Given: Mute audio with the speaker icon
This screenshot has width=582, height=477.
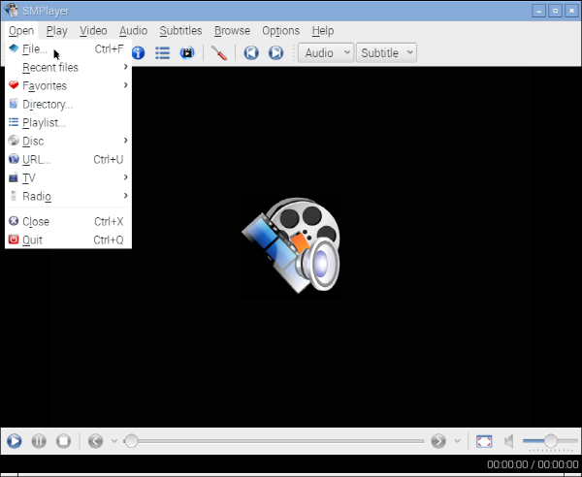Looking at the screenshot, I should (509, 441).
